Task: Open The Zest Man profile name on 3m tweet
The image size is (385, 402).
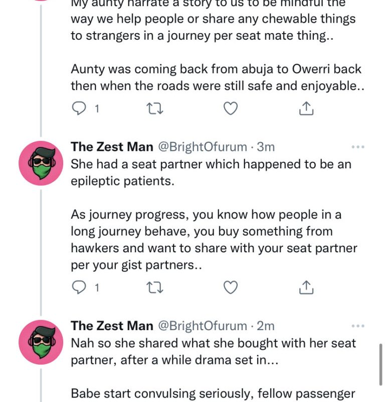Action: [x=112, y=147]
